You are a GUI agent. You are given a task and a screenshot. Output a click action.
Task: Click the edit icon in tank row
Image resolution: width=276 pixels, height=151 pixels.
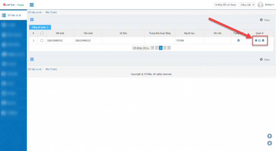[259, 40]
